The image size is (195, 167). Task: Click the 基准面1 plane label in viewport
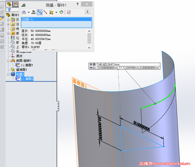pos(80,83)
